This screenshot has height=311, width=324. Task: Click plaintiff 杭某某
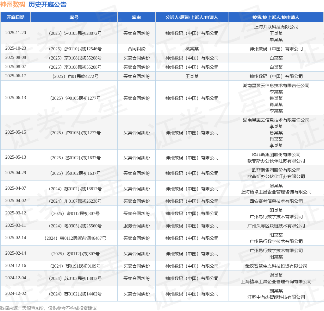click(x=192, y=49)
